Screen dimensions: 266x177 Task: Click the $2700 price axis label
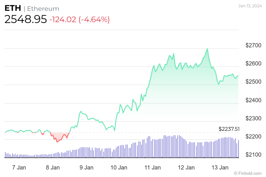point(254,45)
